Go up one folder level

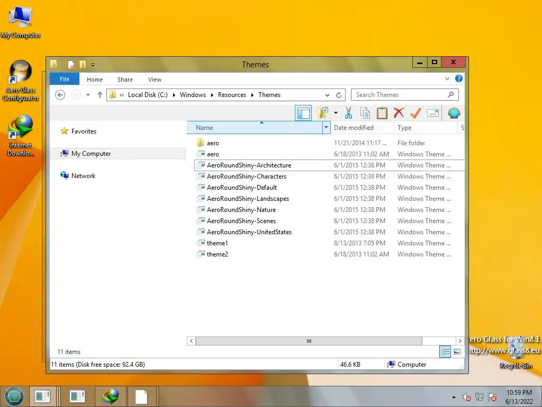100,95
